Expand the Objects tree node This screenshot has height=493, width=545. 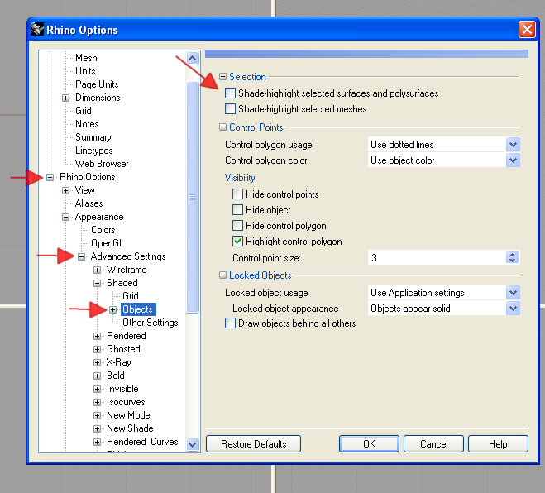(113, 309)
